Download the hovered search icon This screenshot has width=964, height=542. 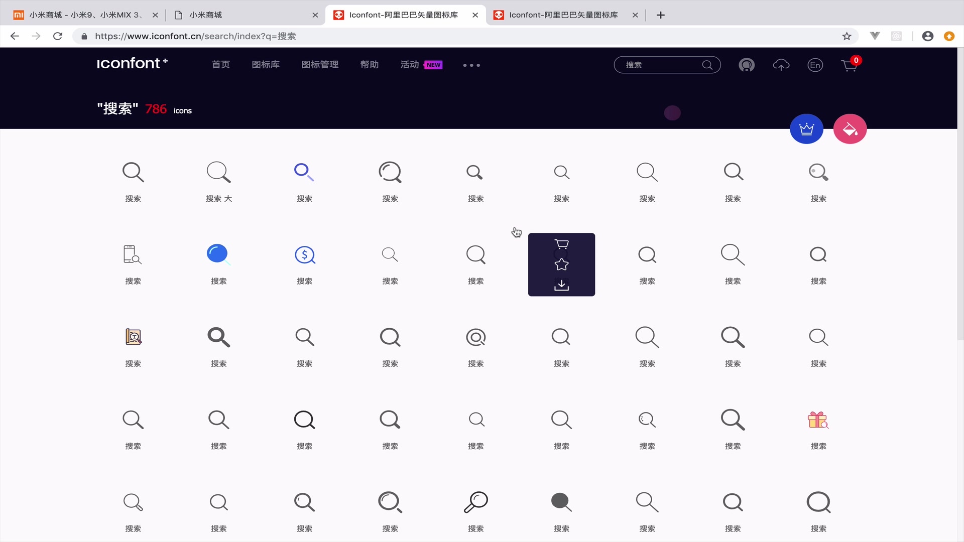click(x=561, y=285)
